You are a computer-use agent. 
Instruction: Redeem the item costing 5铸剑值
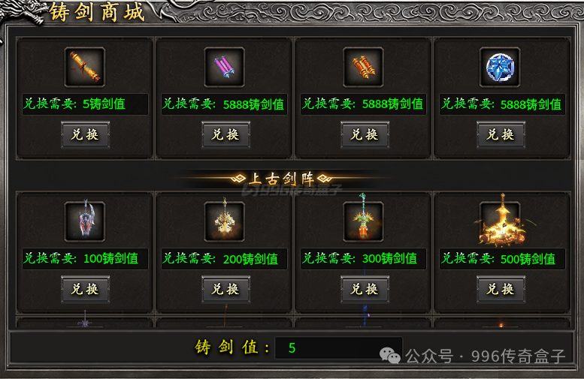(85, 134)
